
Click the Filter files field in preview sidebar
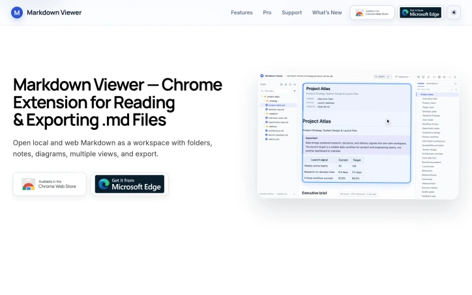[x=276, y=91]
